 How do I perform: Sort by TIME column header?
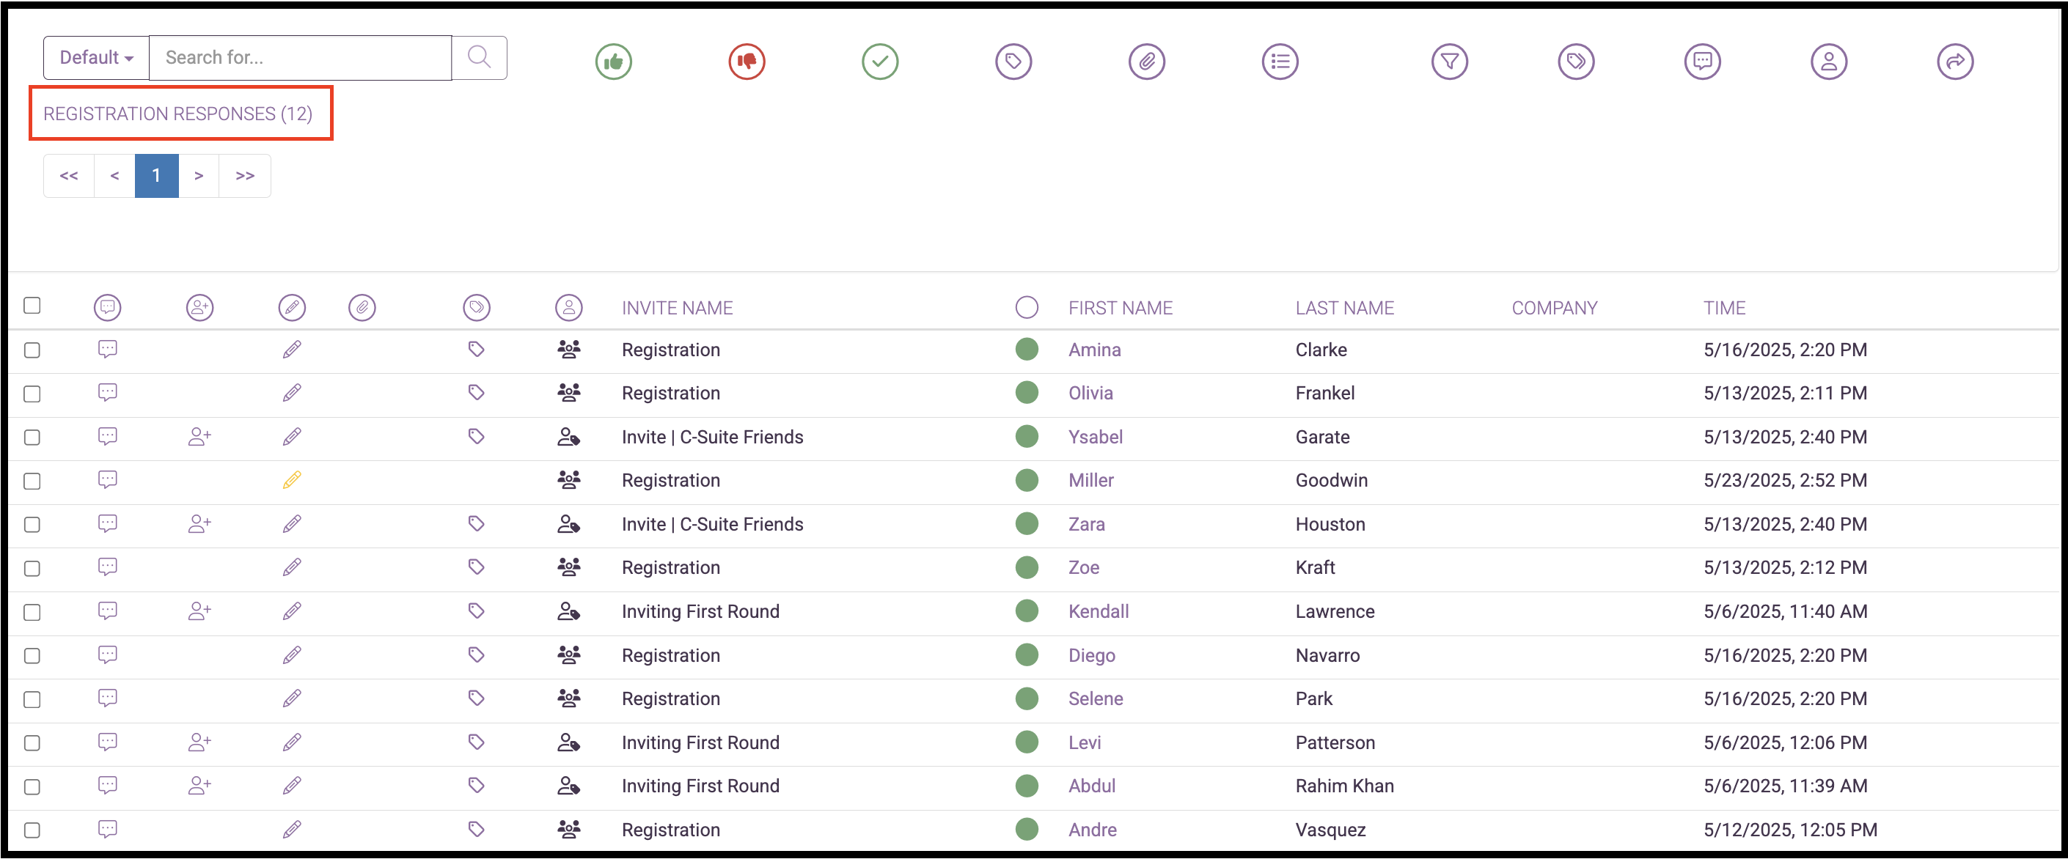(1724, 308)
